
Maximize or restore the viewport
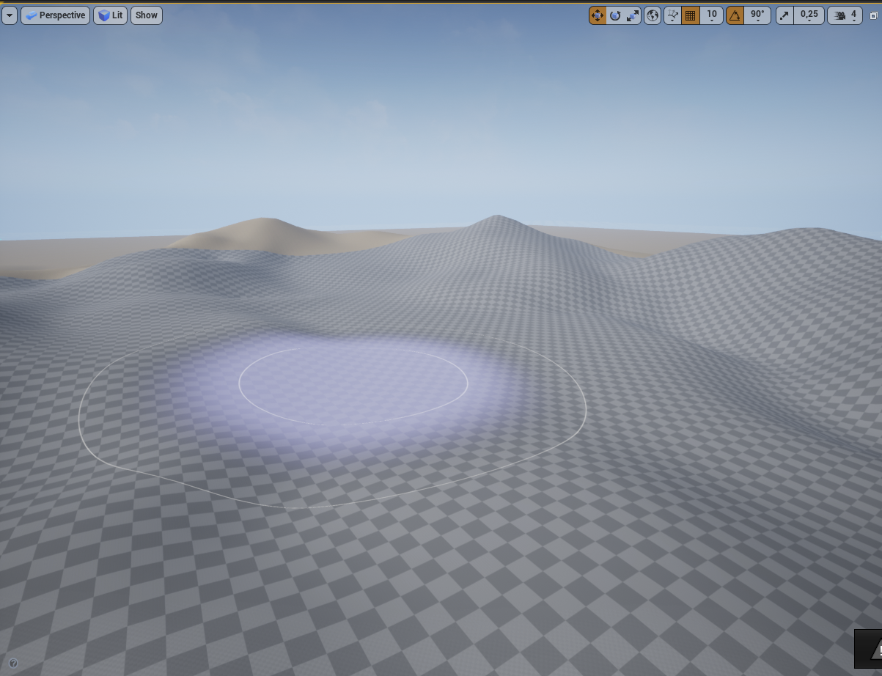873,15
